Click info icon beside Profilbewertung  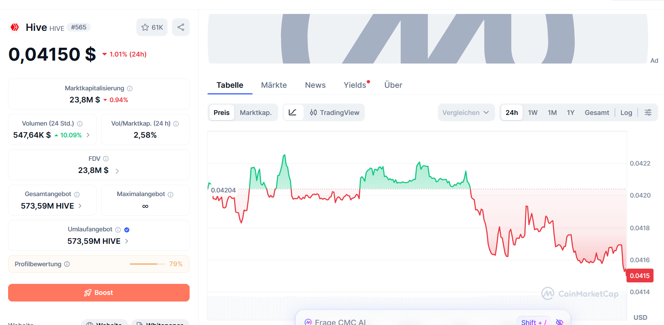[x=67, y=264]
